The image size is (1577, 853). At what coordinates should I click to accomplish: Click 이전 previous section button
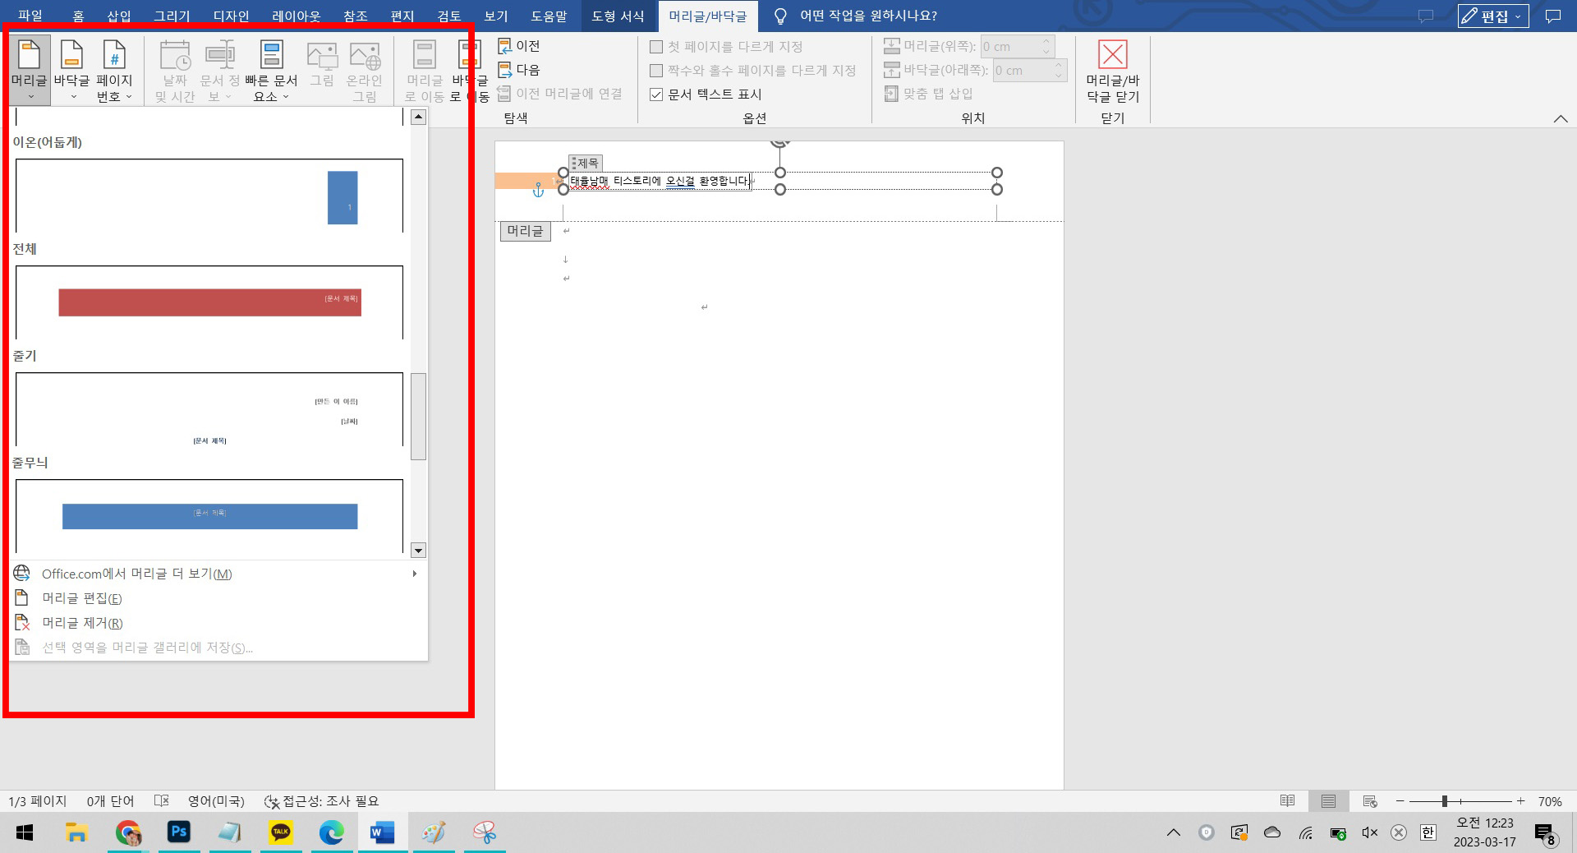tap(519, 46)
